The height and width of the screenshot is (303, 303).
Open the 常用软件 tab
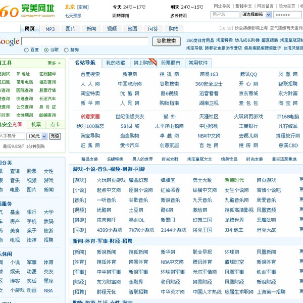click(198, 63)
